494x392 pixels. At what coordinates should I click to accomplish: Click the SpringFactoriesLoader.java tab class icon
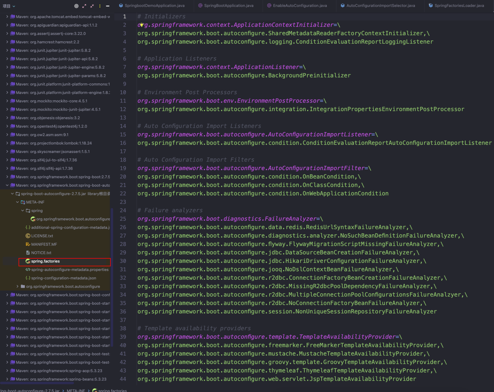point(431,5)
